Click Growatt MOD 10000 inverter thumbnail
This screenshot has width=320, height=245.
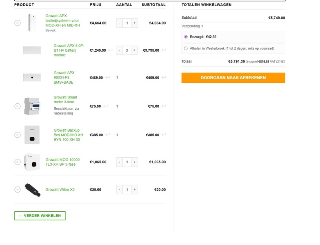click(x=32, y=162)
